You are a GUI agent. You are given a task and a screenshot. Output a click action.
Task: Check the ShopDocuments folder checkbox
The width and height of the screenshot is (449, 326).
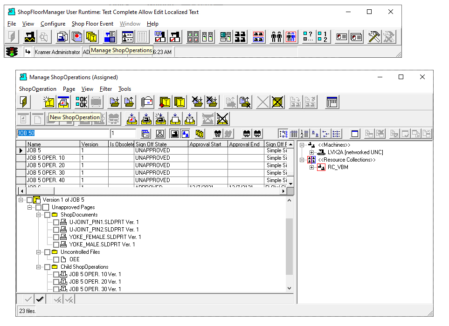coord(47,215)
